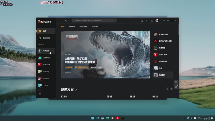Select the red swirl game in banner list
215x121 pixels.
pyautogui.click(x=163, y=62)
